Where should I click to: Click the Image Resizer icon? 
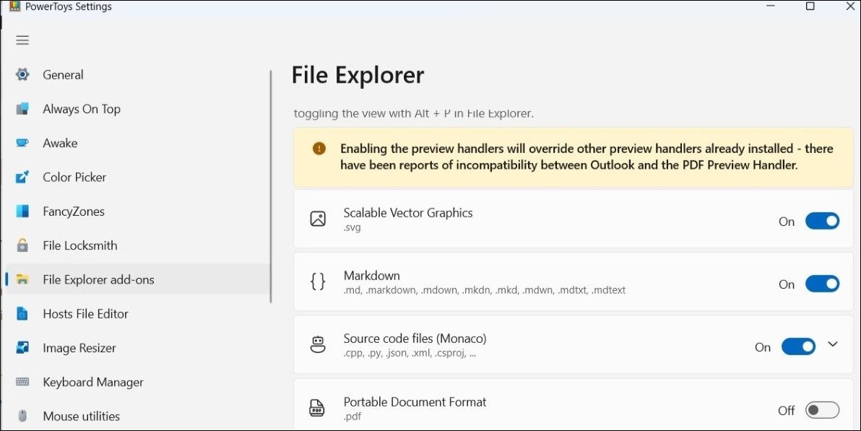22,348
